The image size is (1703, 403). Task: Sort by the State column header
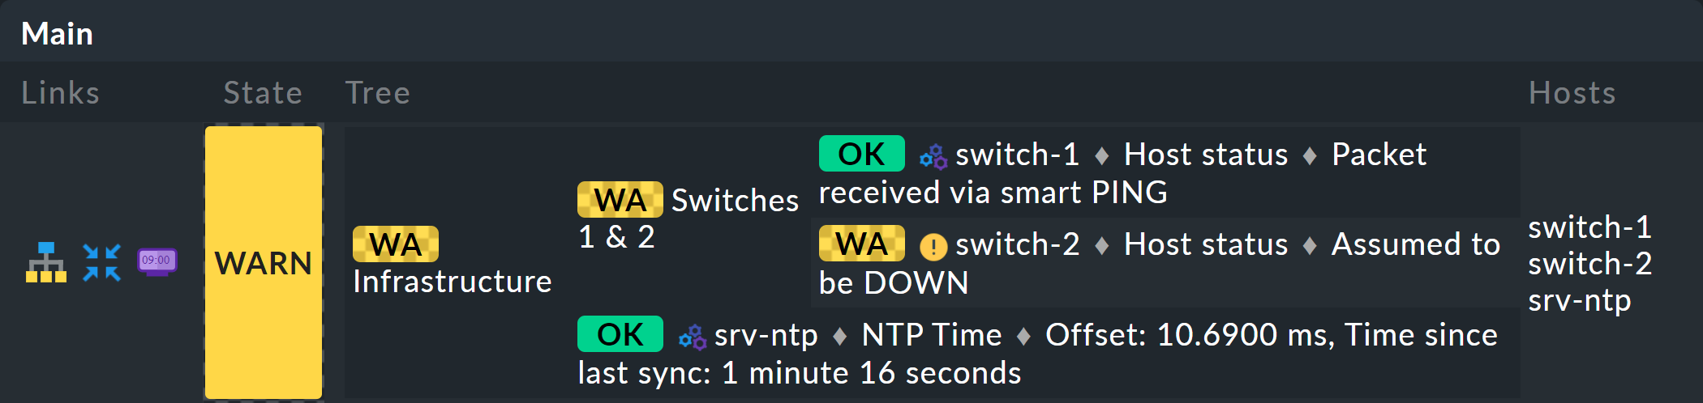click(263, 93)
